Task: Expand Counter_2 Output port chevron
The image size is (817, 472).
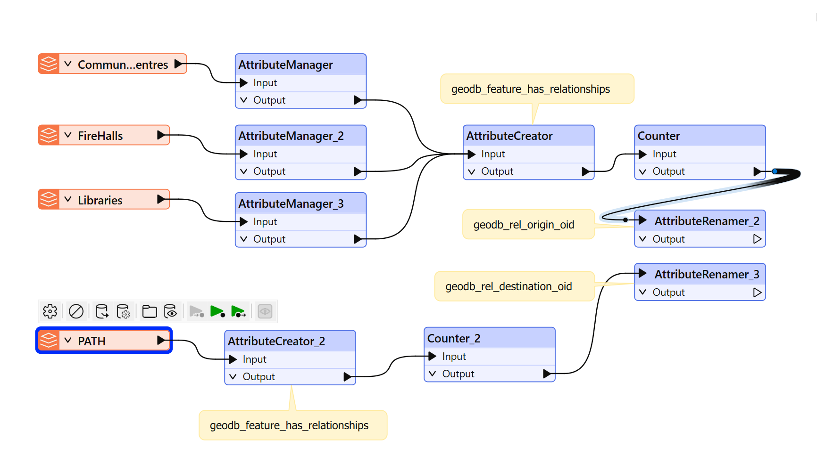Action: (x=433, y=374)
